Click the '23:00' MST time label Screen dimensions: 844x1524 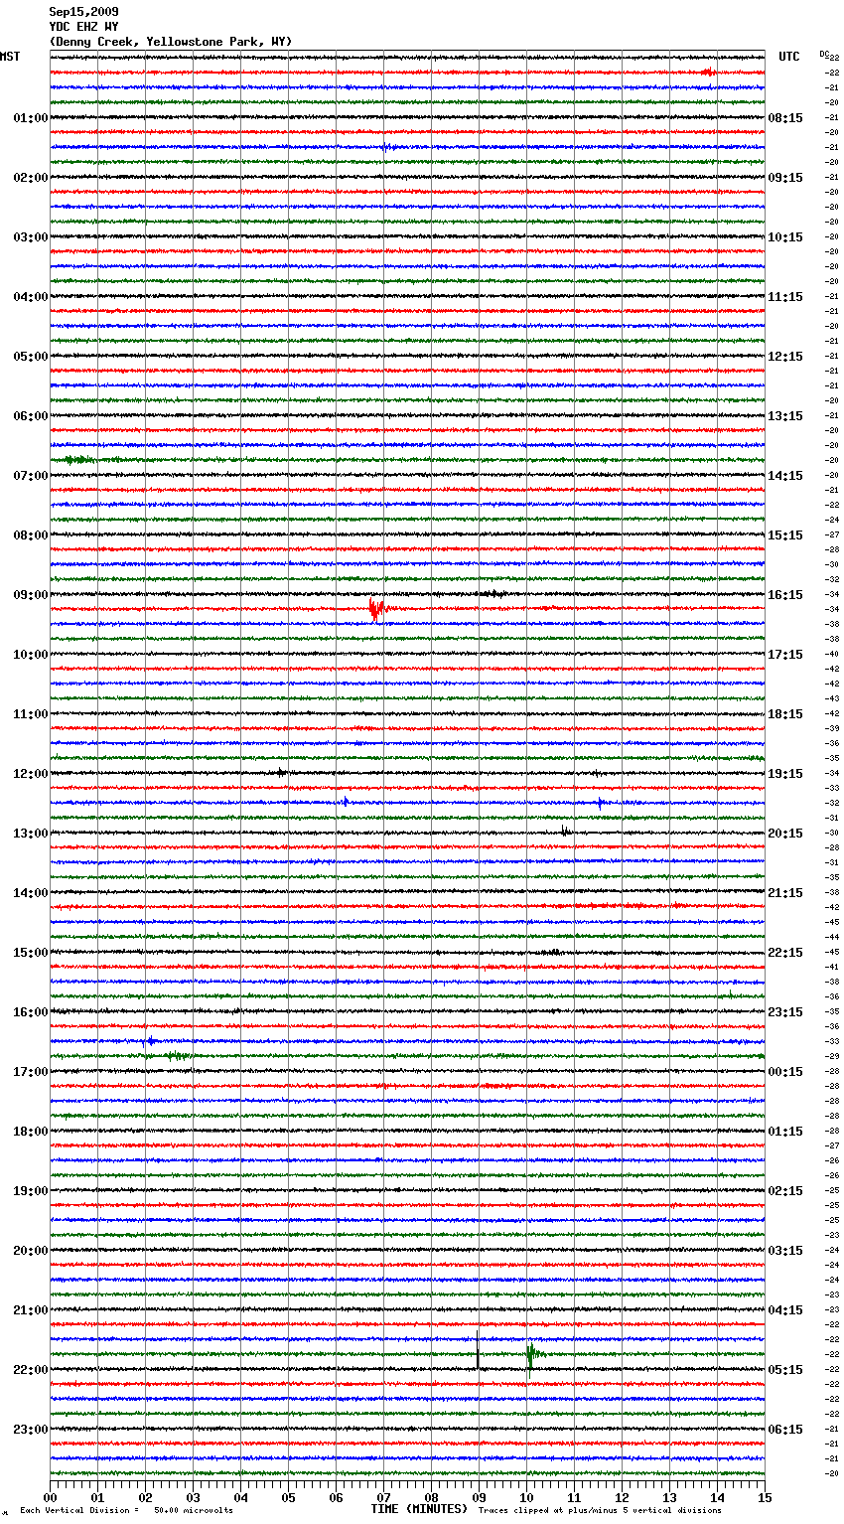[31, 1430]
